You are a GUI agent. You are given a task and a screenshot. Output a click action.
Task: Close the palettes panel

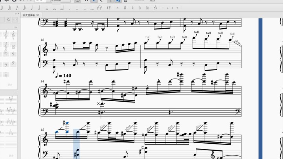click(x=18, y=13)
